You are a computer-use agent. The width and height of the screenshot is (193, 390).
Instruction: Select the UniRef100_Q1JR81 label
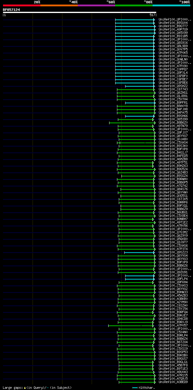(173, 96)
